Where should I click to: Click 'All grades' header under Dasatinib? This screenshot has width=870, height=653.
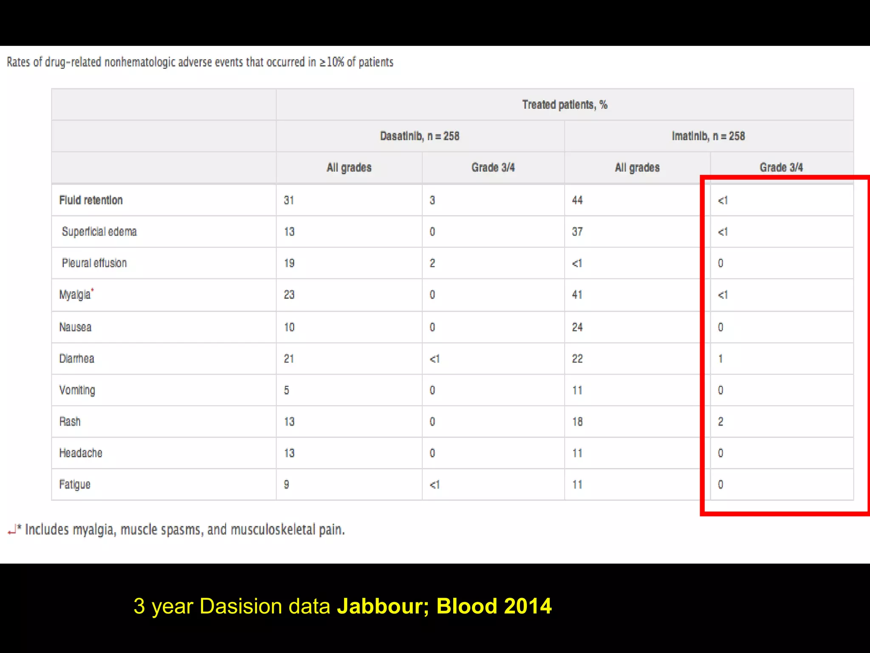pyautogui.click(x=349, y=168)
